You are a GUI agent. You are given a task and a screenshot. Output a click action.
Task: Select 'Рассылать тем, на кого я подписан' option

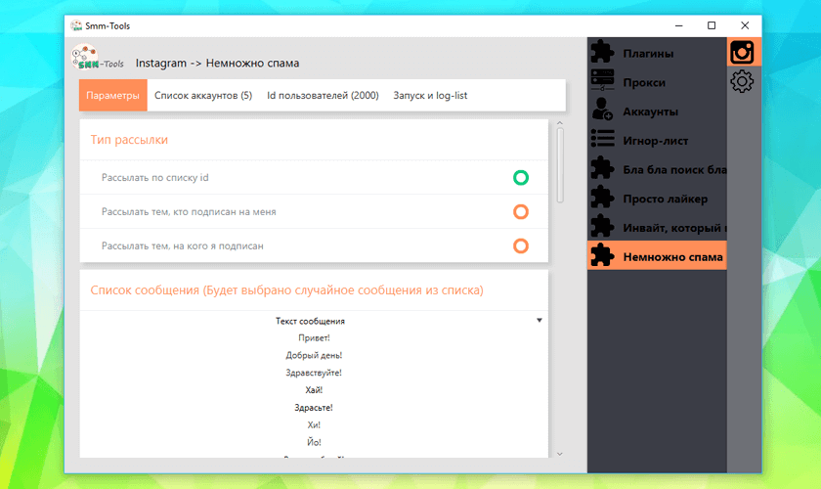point(521,245)
